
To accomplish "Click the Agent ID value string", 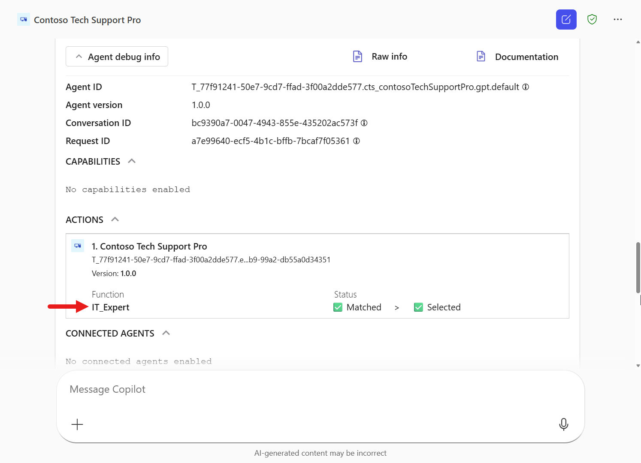I will [355, 87].
